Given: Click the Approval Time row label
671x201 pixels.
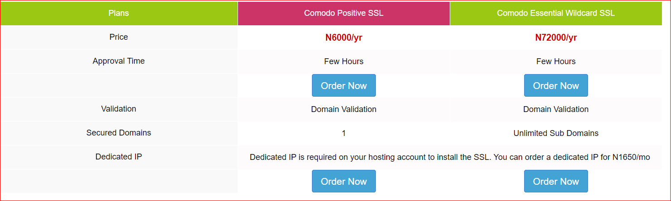Looking at the screenshot, I should tap(119, 61).
